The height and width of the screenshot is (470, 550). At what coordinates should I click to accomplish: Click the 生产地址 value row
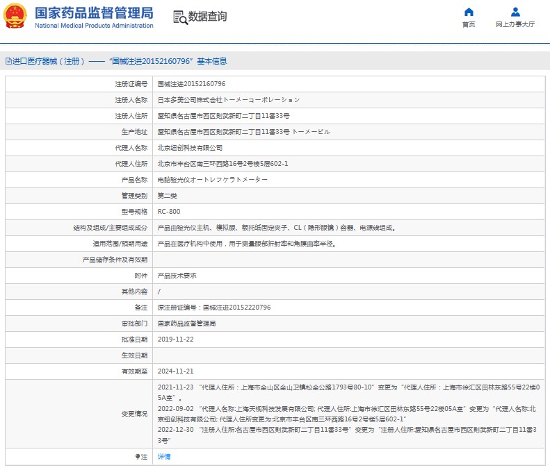[244, 132]
